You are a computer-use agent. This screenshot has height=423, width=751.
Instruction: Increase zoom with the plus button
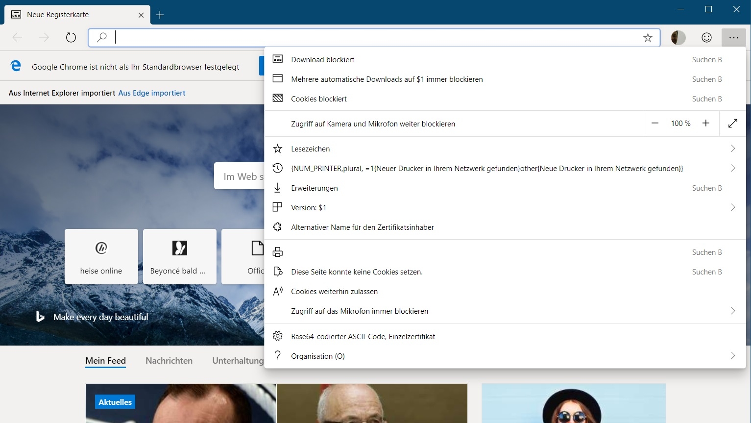click(x=705, y=124)
